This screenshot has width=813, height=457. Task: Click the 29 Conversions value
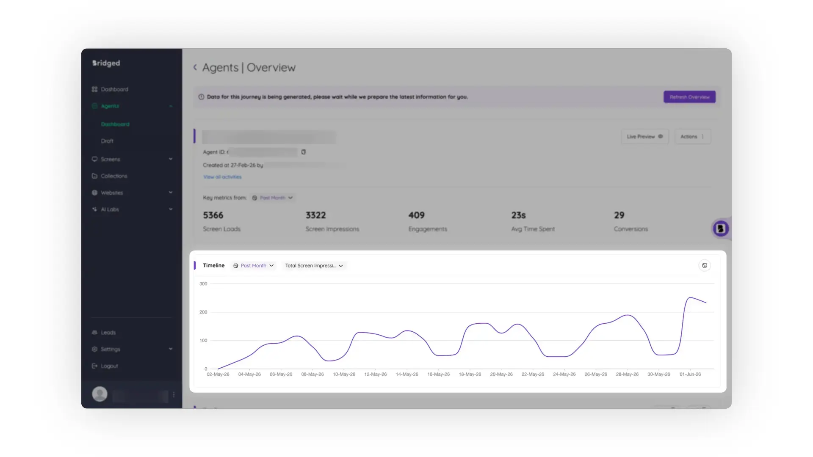619,215
